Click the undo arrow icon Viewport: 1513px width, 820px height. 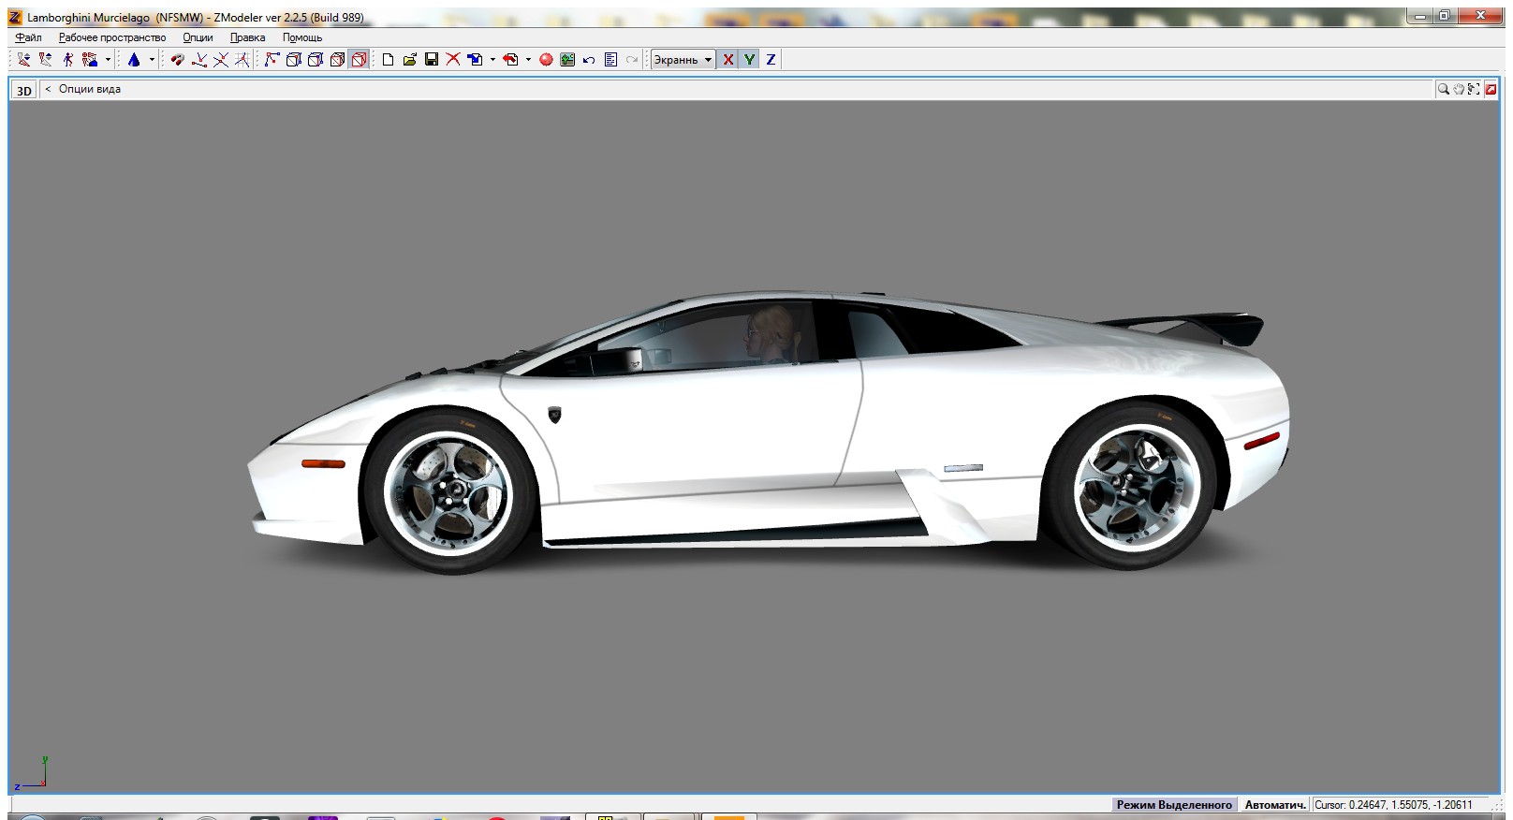point(589,60)
